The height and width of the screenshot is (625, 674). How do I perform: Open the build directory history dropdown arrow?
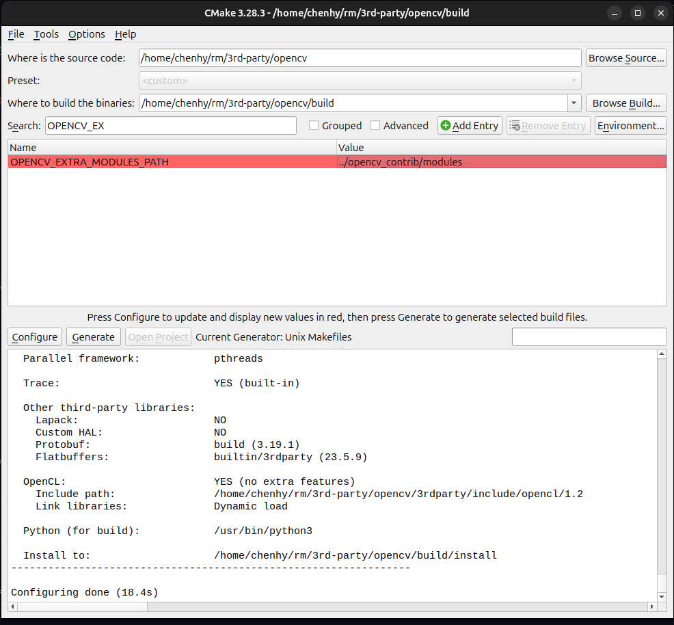pos(574,103)
